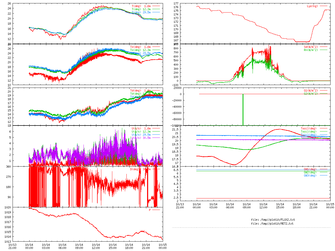Click 10/13 21:00 label under pressure plot
The height and width of the screenshot is (251, 335).
coord(12,246)
